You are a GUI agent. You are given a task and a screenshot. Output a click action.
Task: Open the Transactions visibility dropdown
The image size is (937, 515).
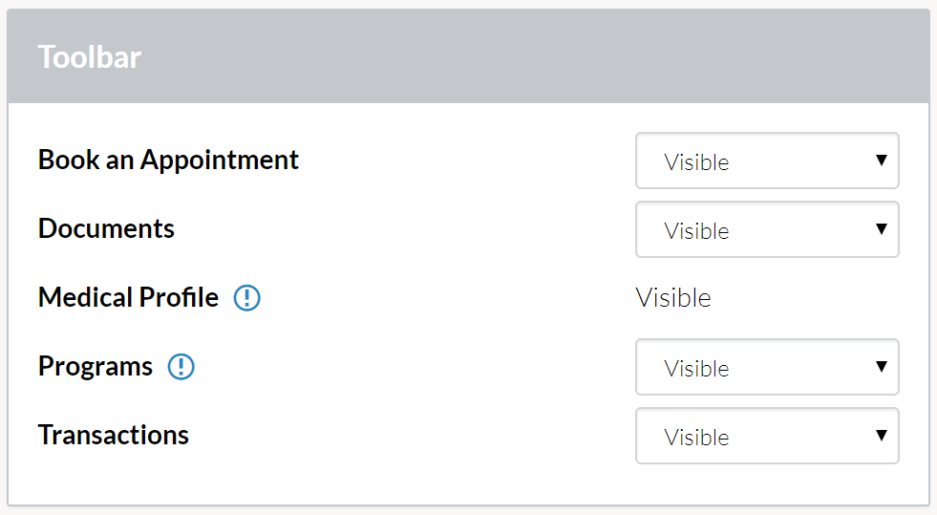(767, 436)
